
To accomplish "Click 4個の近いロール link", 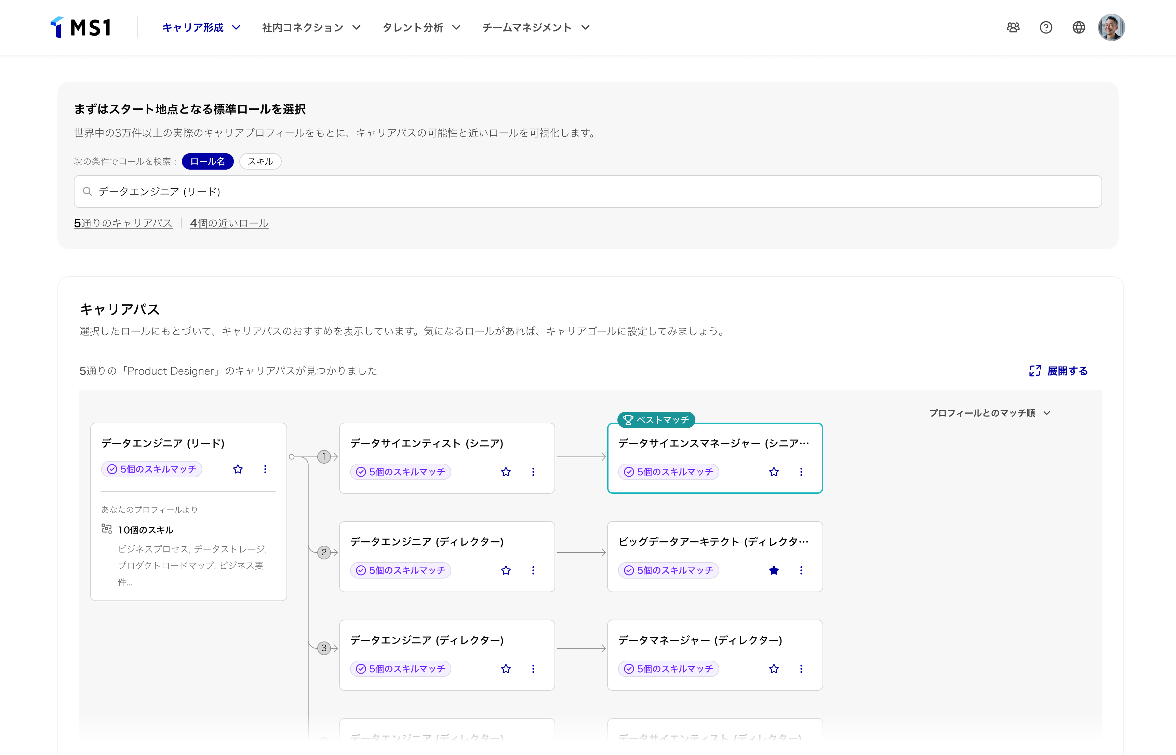I will pos(229,223).
